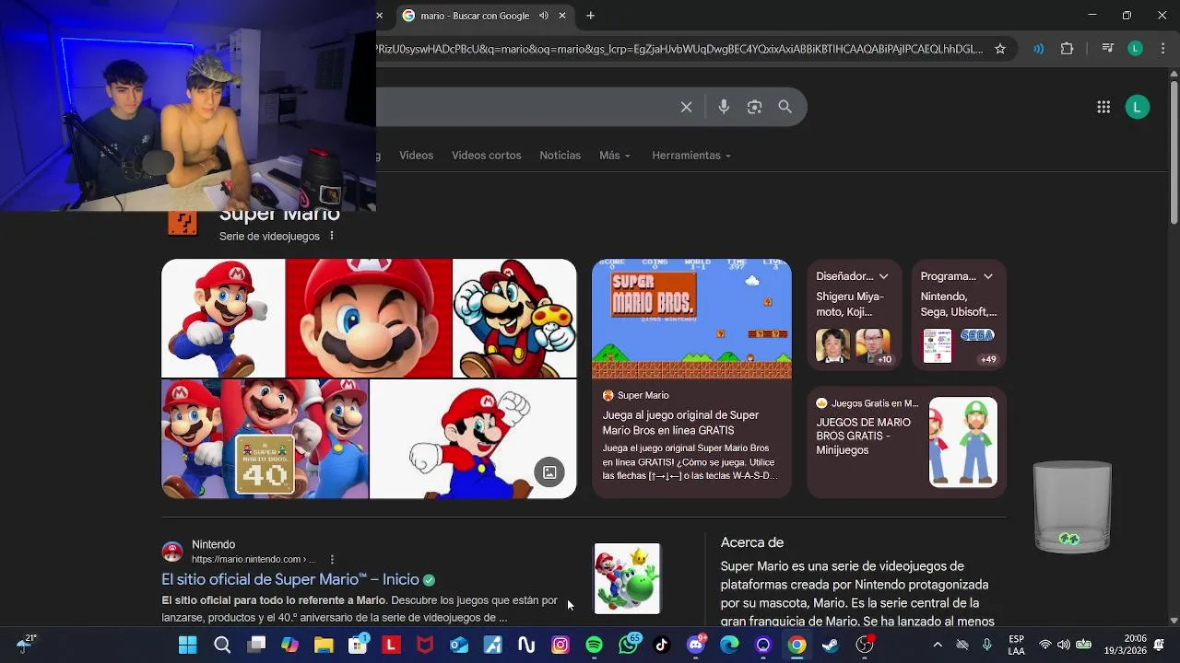
Task: Click the Google search input field
Action: point(525,107)
